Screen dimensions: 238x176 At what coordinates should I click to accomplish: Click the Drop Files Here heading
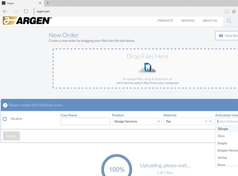[147, 56]
